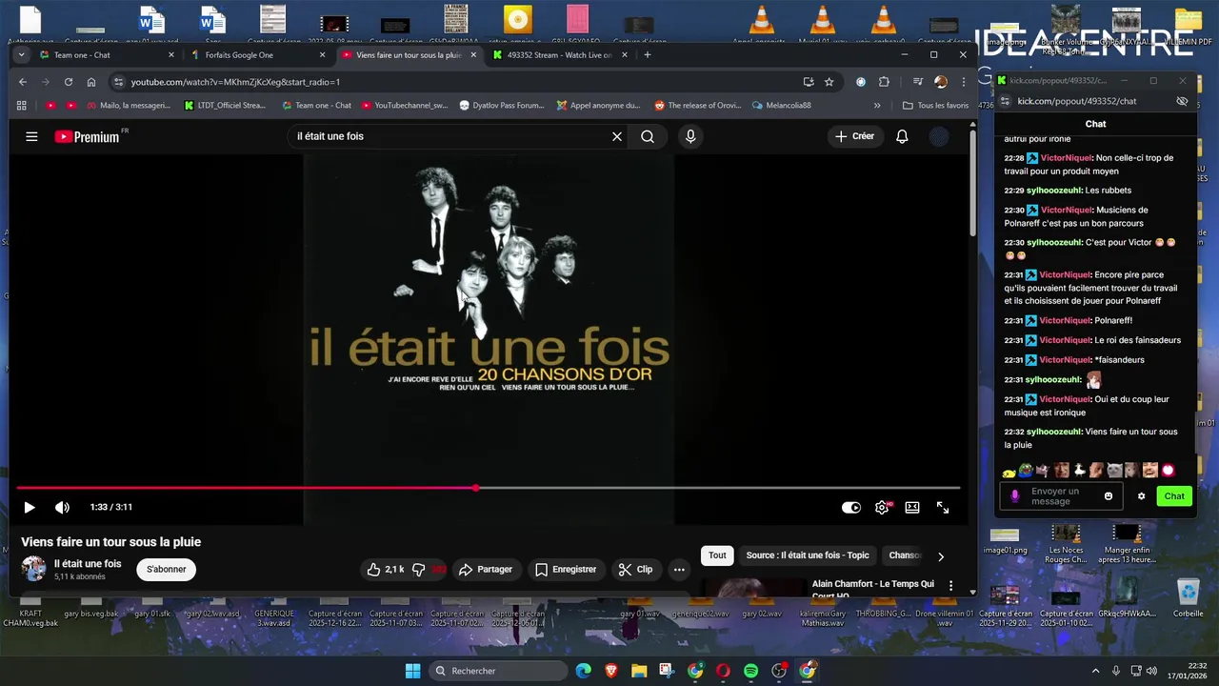Open the Chrome three-dot menu
The height and width of the screenshot is (686, 1219).
(963, 82)
